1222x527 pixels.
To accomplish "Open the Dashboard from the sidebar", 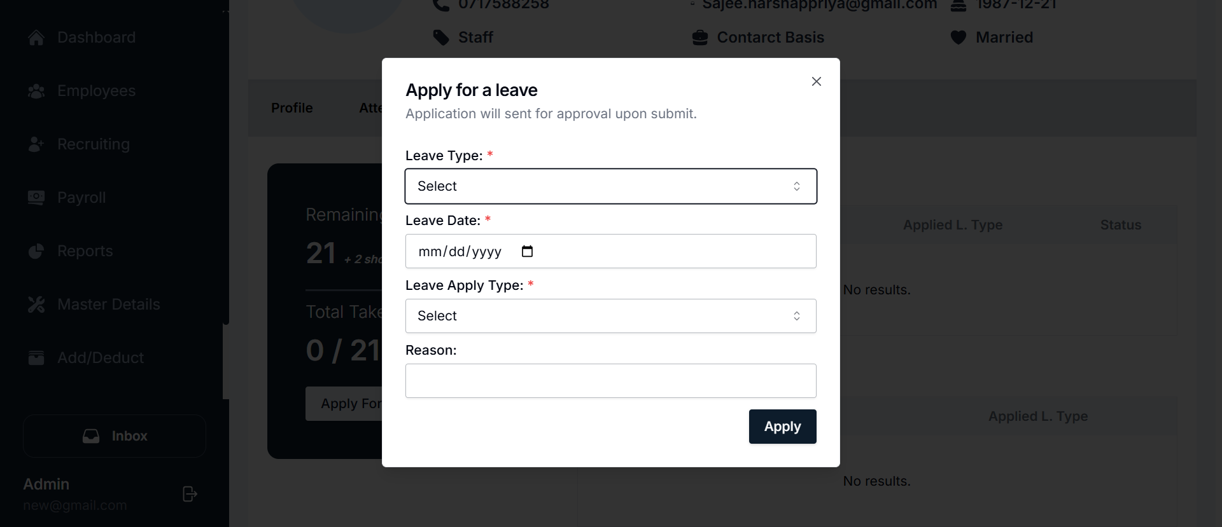I will [36, 38].
